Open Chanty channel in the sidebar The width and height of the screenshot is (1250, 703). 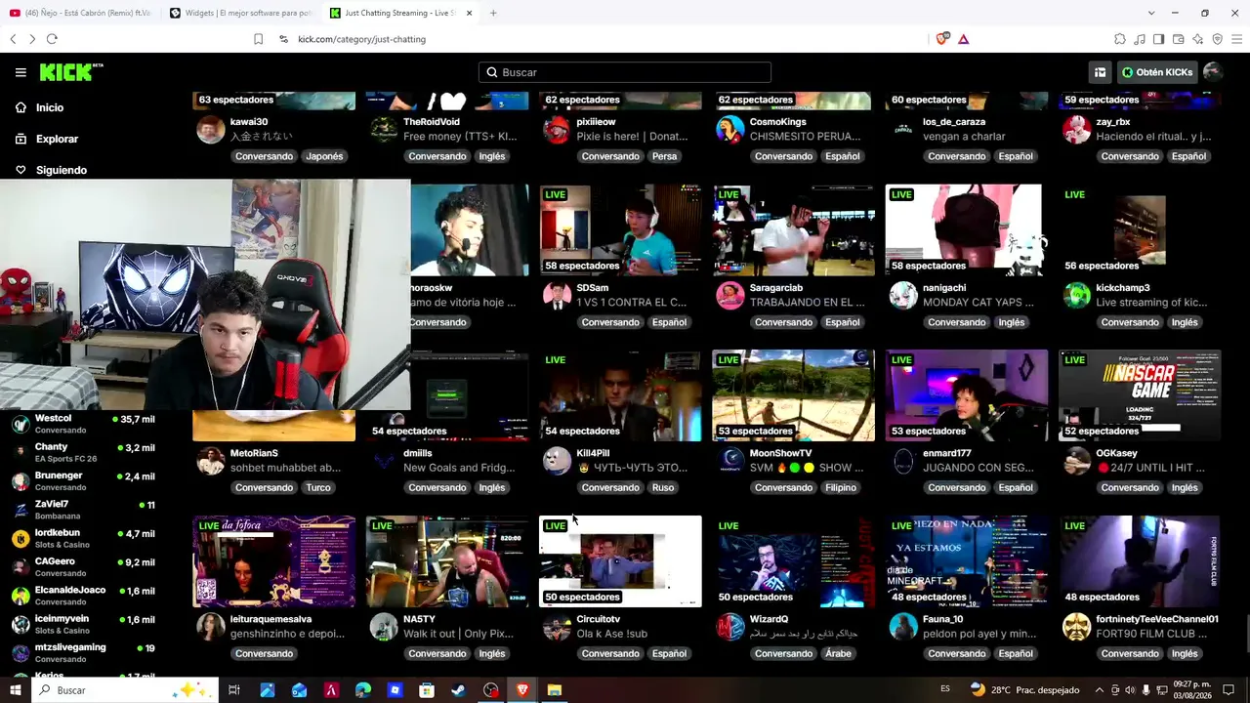pos(83,452)
